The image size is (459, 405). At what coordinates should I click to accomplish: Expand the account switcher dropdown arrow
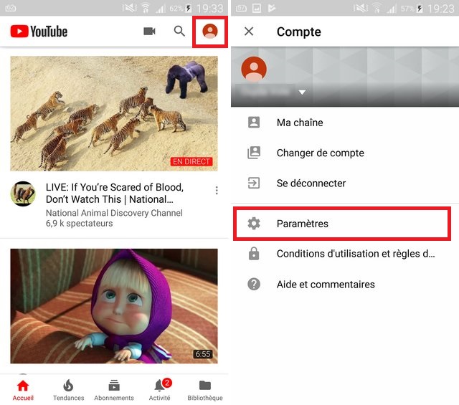302,92
